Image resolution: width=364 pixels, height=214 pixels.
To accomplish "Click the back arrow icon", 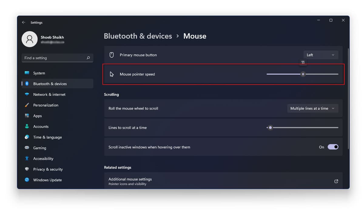I will coord(24,22).
